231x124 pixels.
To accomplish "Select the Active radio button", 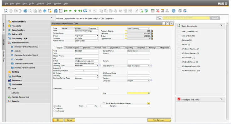I will pos(55,106).
